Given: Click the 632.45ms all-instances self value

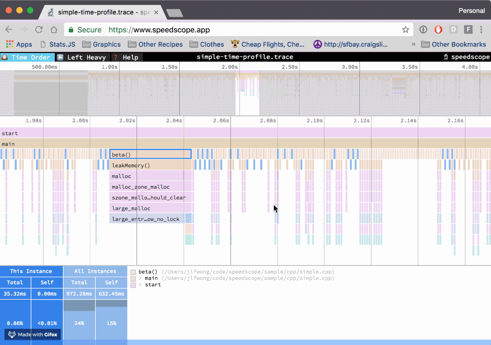Looking at the screenshot, I should point(111,294).
